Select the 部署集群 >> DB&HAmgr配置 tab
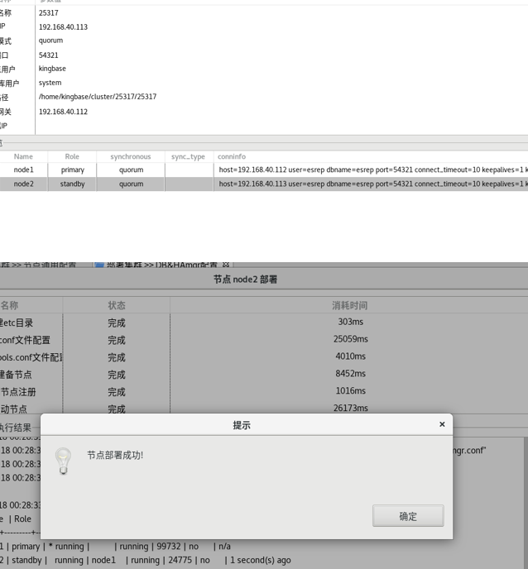The height and width of the screenshot is (569, 528). [161, 265]
